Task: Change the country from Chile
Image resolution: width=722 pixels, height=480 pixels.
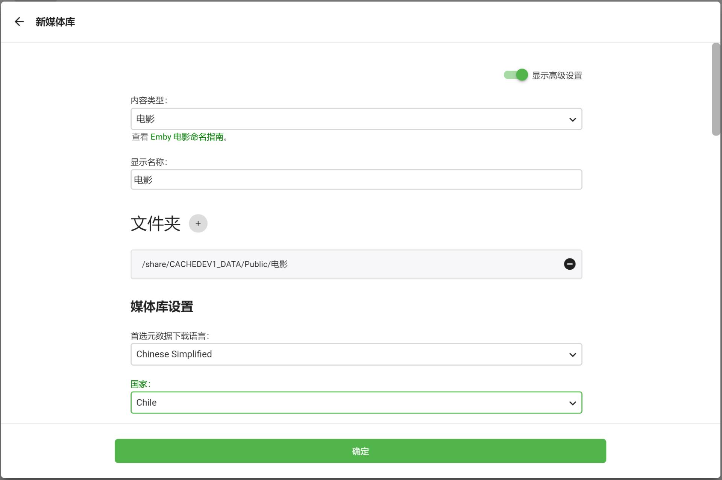Action: [356, 403]
